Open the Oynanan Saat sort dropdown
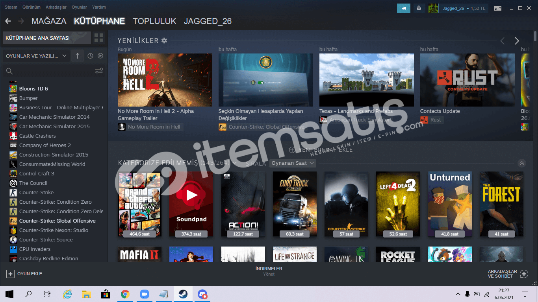Screen dimensions: 538x302 [x=293, y=163]
